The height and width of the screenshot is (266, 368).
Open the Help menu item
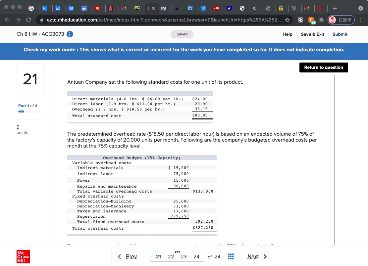[287, 34]
